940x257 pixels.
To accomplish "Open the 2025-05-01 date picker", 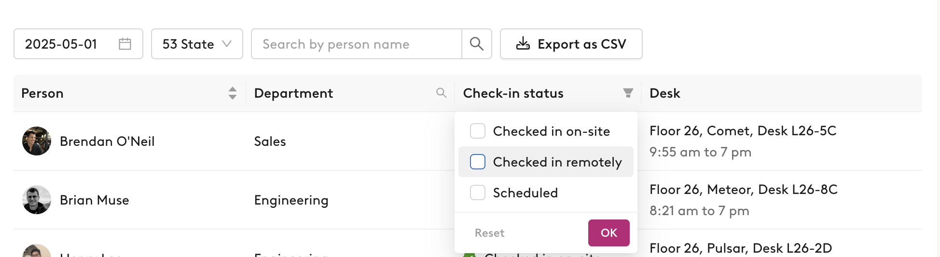I will coord(78,44).
